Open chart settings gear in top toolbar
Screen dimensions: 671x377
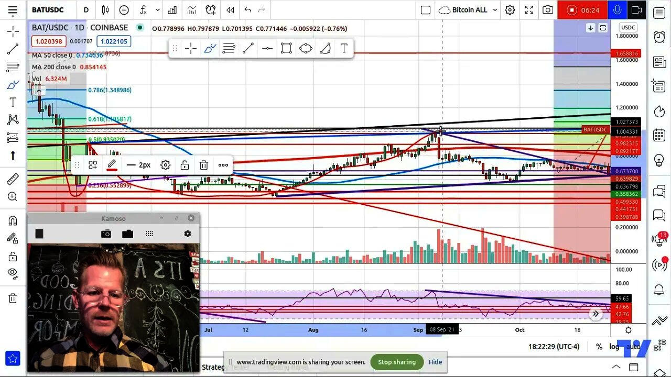point(510,10)
